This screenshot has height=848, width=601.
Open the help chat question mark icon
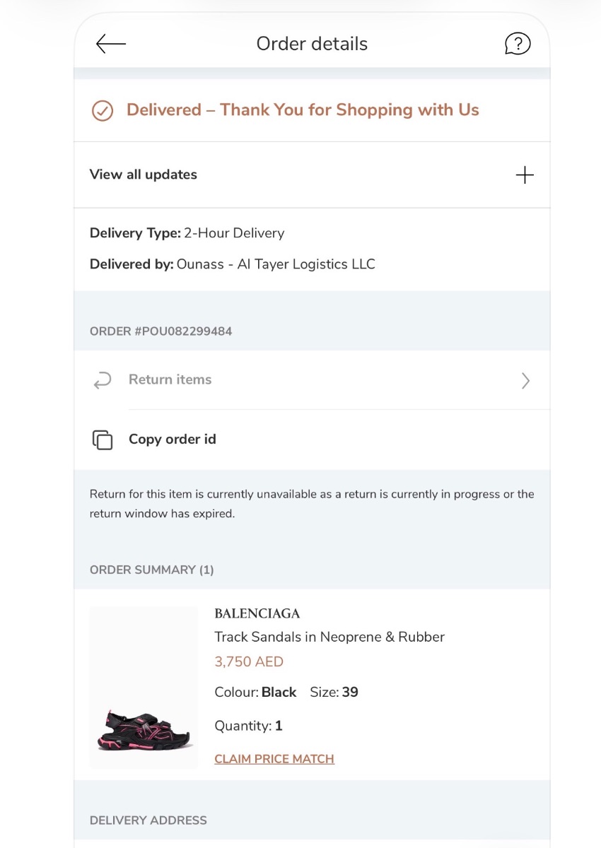pyautogui.click(x=518, y=44)
